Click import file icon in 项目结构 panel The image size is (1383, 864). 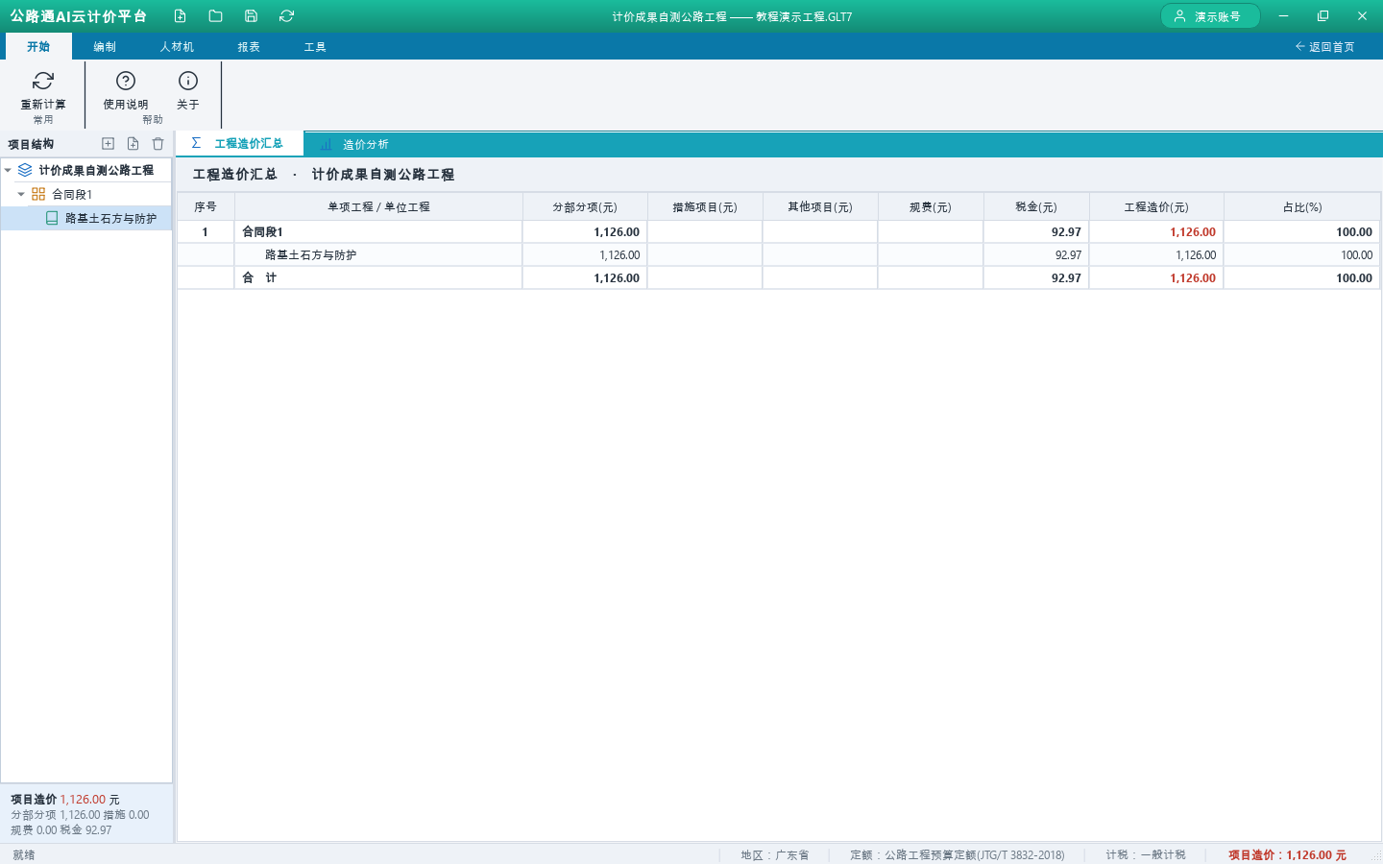[x=133, y=144]
